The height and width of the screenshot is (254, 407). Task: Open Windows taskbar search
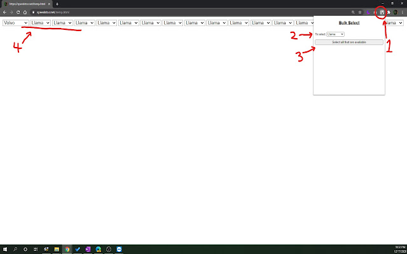[x=15, y=250]
